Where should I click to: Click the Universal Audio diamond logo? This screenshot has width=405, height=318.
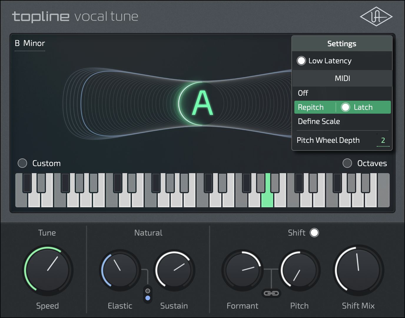[376, 17]
